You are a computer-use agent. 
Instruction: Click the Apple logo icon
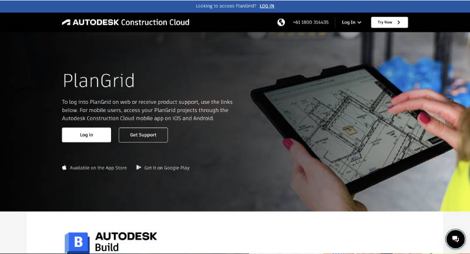(65, 168)
